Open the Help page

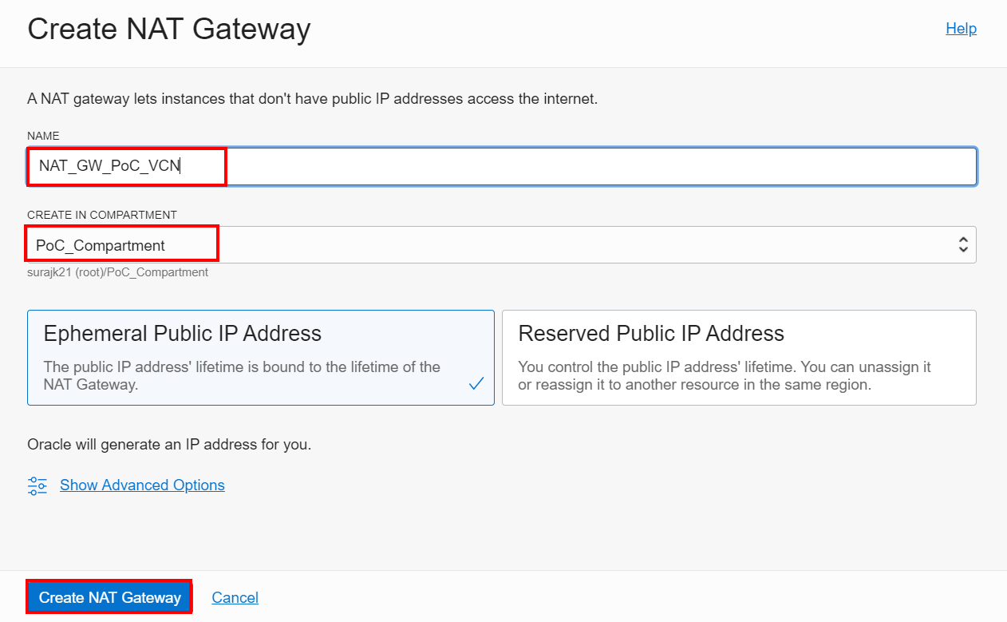961,28
